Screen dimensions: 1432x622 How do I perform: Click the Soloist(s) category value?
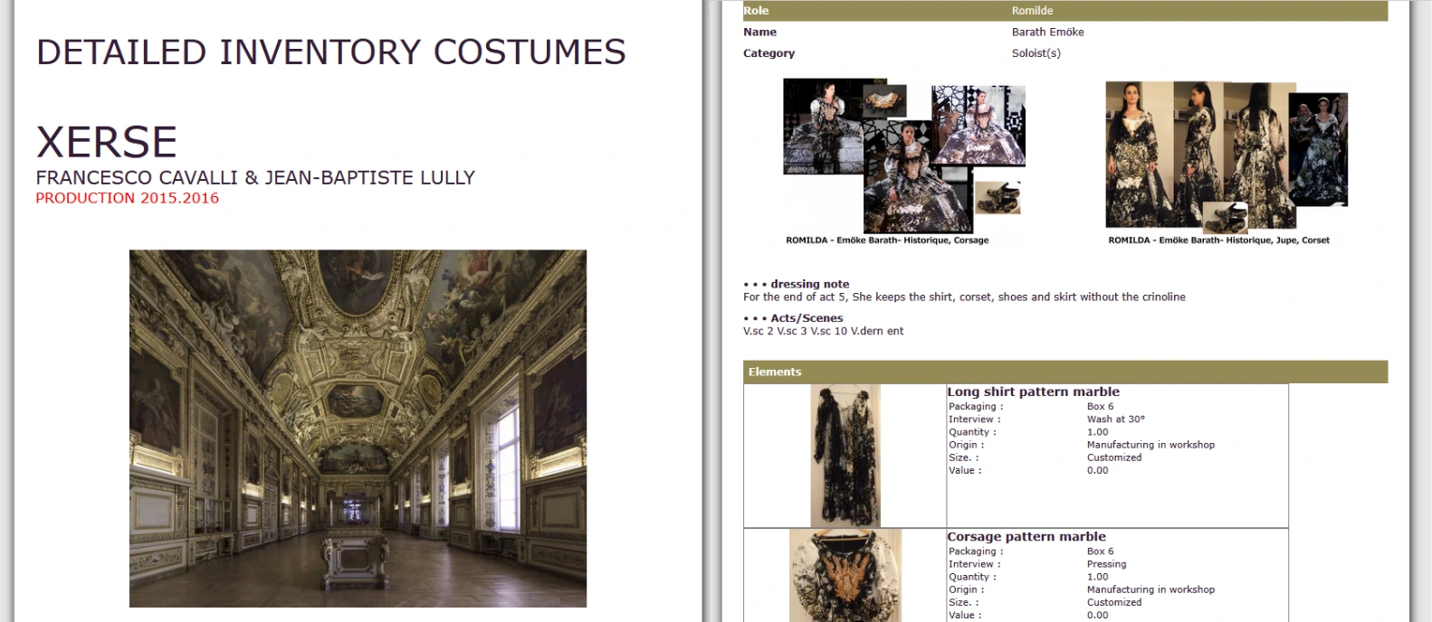click(1036, 53)
